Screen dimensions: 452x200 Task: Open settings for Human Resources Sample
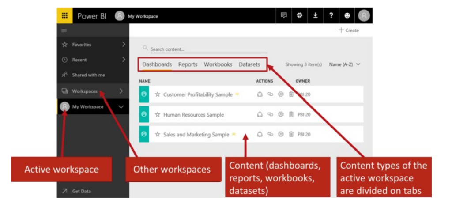(281, 114)
